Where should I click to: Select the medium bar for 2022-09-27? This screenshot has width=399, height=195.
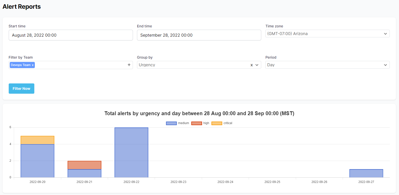pos(366,173)
